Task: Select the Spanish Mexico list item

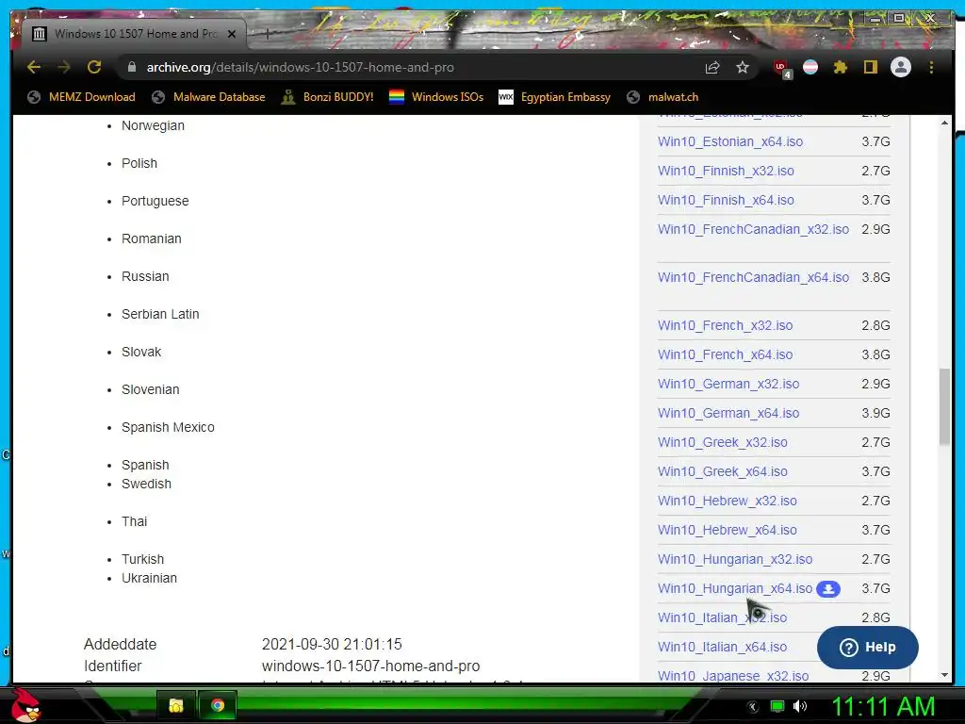Action: tap(168, 427)
